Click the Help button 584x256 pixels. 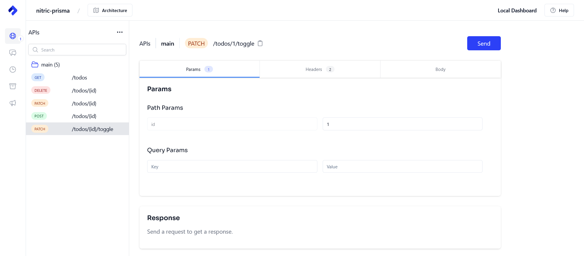pyautogui.click(x=559, y=10)
